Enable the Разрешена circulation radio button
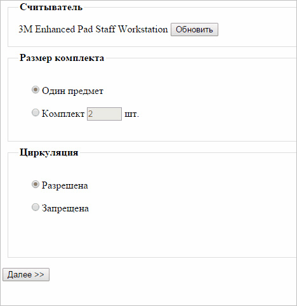Screen dimensions: 297x306 [x=36, y=184]
